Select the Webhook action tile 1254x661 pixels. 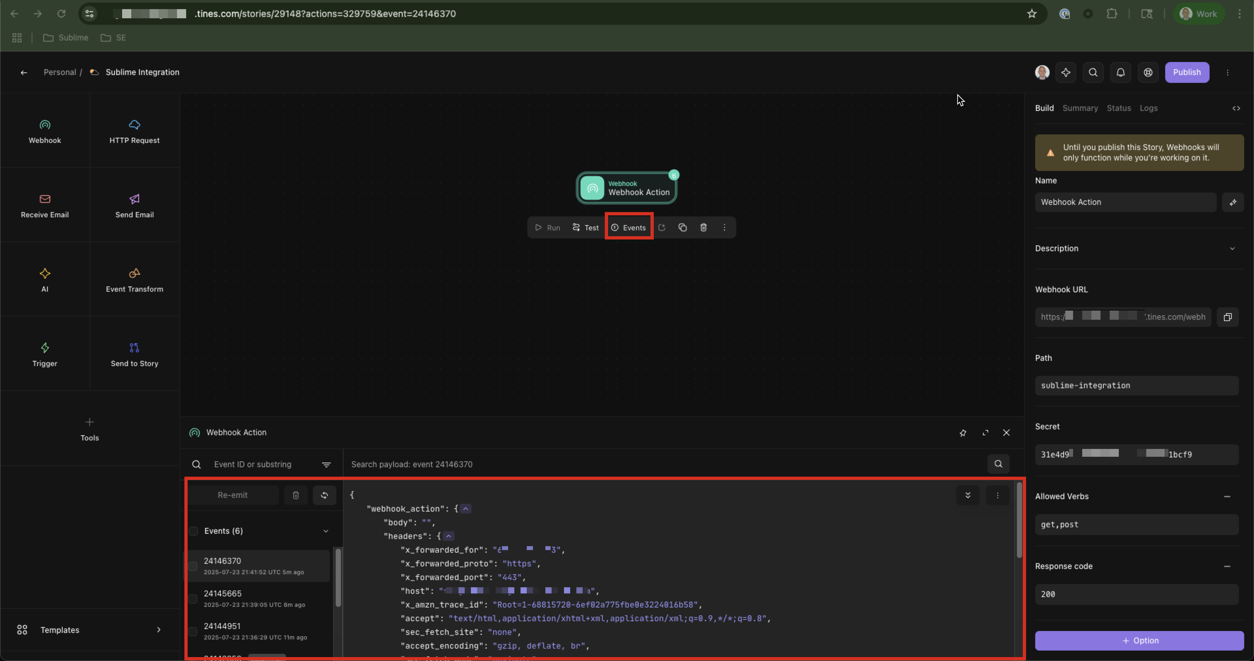click(45, 131)
